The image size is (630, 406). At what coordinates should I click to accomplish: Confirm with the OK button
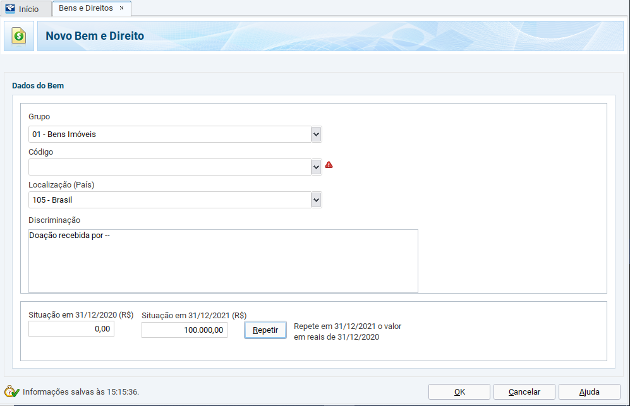(459, 392)
